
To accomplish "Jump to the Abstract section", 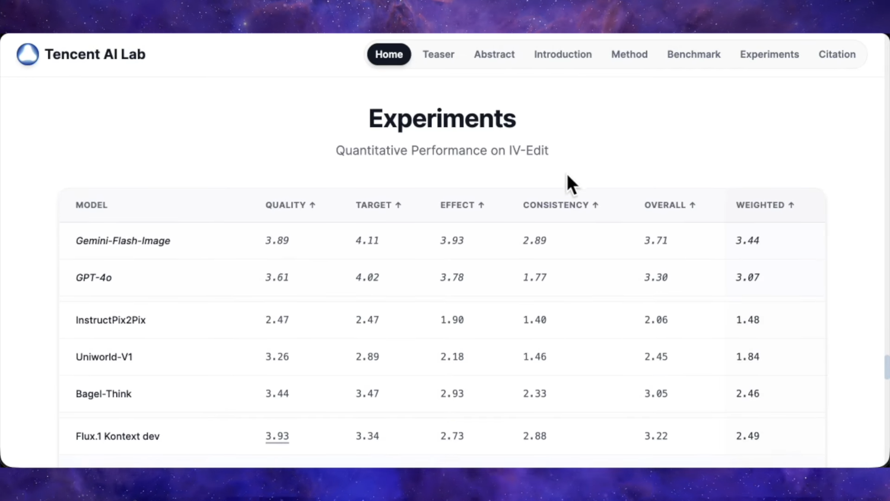I will pyautogui.click(x=494, y=54).
